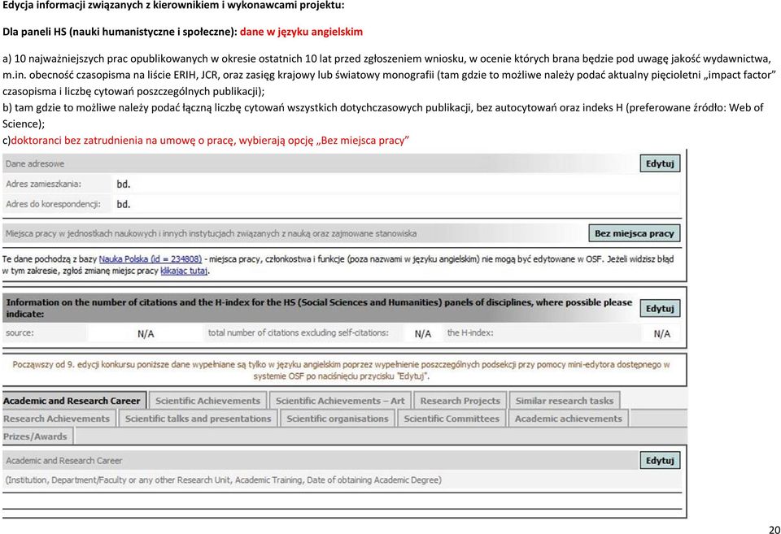Click the 'the H-index:' label
Viewport: 781px width, 534px height.
(470, 332)
